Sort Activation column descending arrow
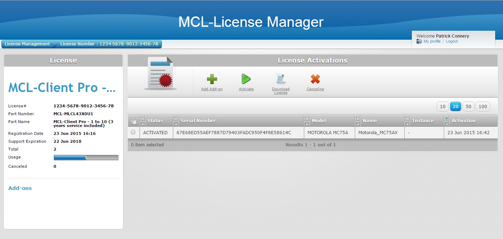The height and width of the screenshot is (239, 503). [446, 124]
